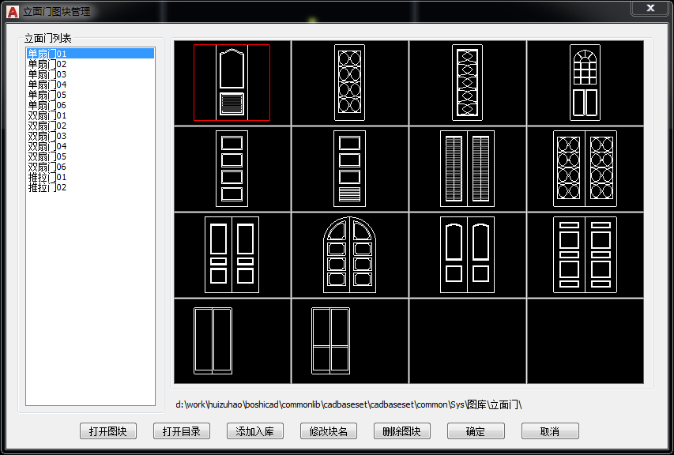
Task: Click 删除图块 to delete block
Action: click(402, 431)
